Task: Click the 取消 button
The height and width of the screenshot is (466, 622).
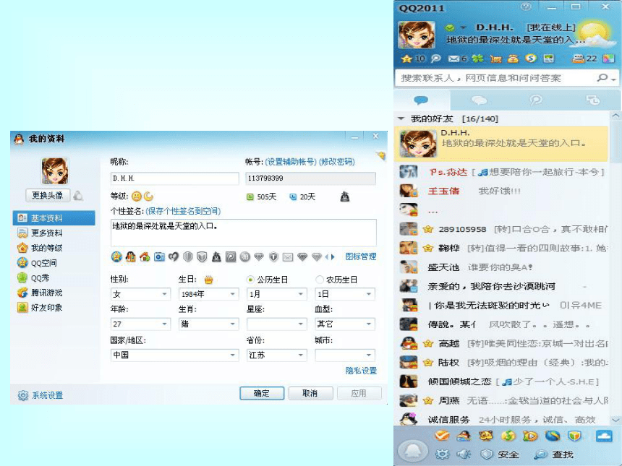Action: coord(310,394)
